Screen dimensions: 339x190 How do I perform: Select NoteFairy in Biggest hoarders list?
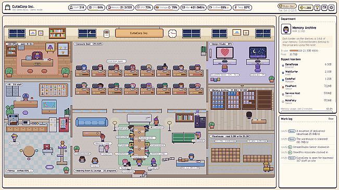click(x=307, y=101)
